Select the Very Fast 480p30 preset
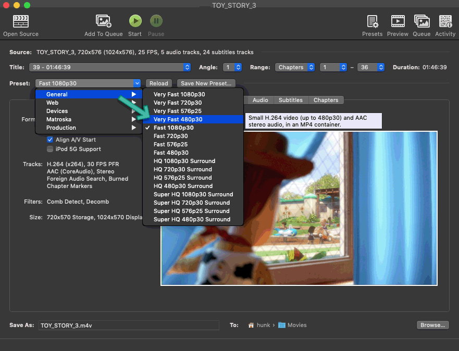The image size is (459, 351). click(x=193, y=119)
